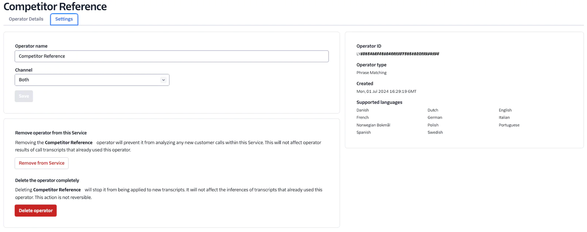Click the red Delete operator button

tap(36, 211)
